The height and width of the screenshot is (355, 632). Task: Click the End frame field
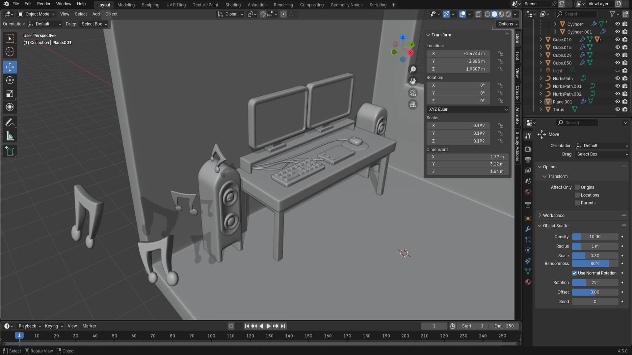coord(504,326)
